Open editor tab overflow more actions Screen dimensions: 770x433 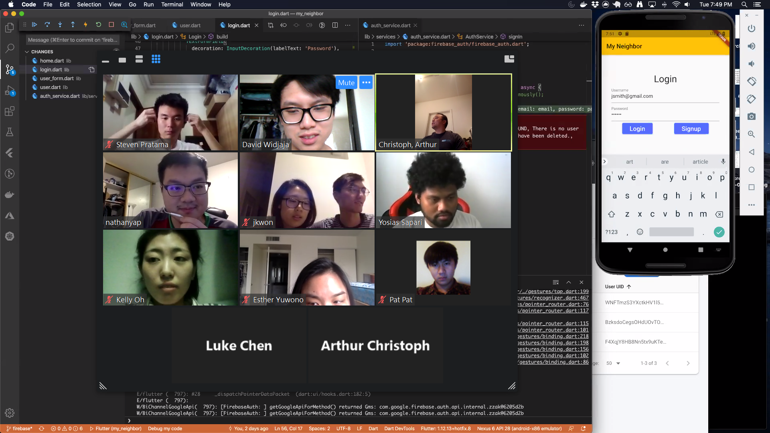pos(348,25)
